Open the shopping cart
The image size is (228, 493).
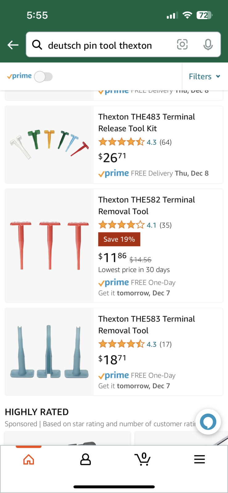coord(143,459)
